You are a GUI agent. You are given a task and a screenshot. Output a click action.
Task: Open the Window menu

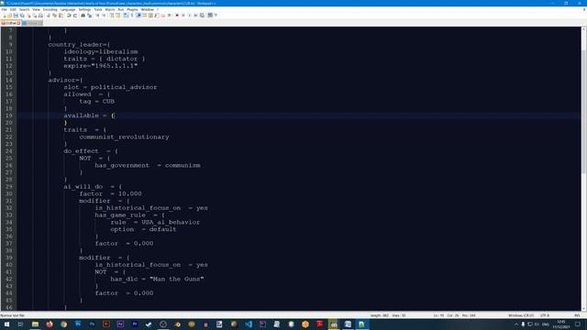click(x=148, y=10)
